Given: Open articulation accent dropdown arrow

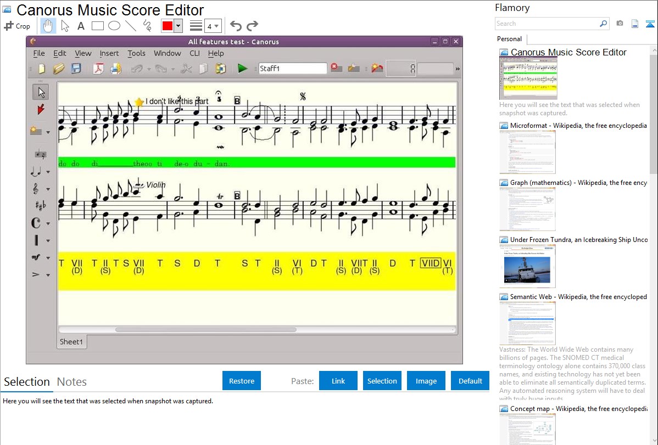Looking at the screenshot, I should click(48, 275).
